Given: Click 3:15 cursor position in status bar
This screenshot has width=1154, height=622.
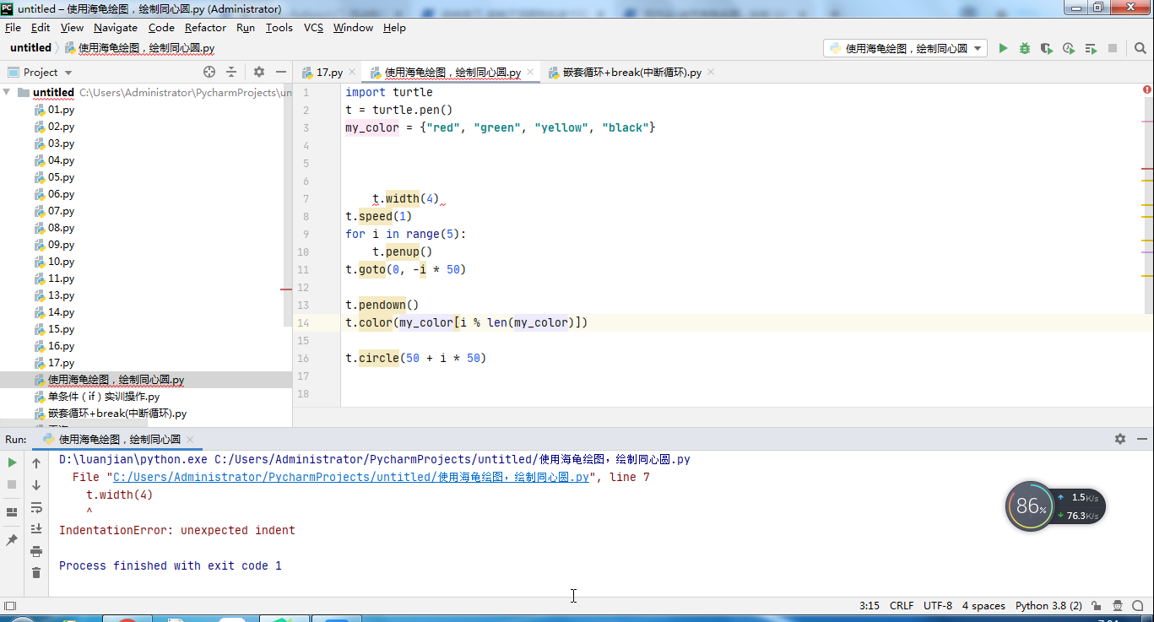Looking at the screenshot, I should (870, 606).
